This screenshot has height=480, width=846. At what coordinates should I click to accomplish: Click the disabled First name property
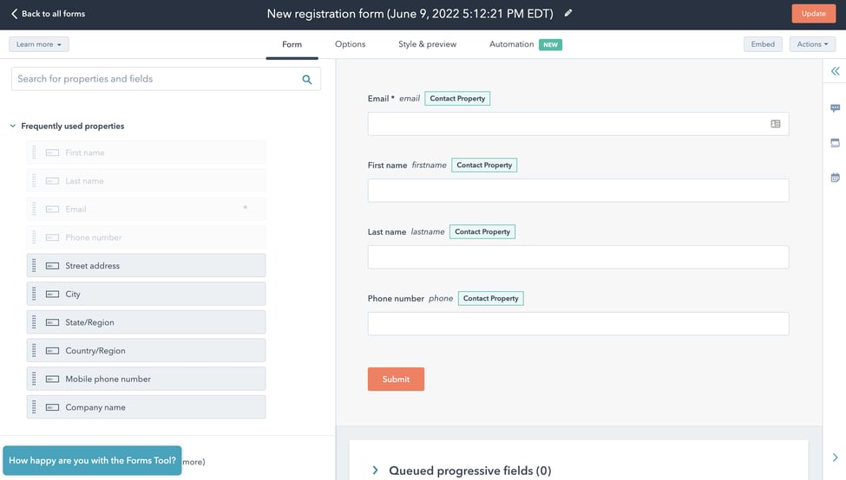[x=147, y=152]
